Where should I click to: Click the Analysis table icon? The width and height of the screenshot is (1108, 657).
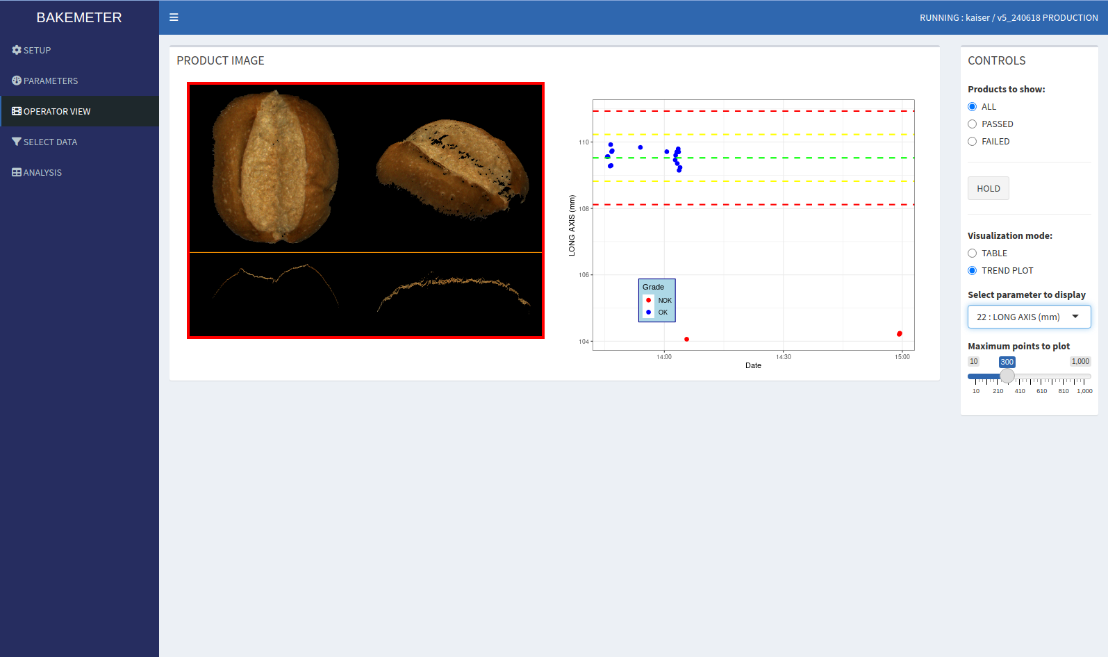[x=17, y=172]
